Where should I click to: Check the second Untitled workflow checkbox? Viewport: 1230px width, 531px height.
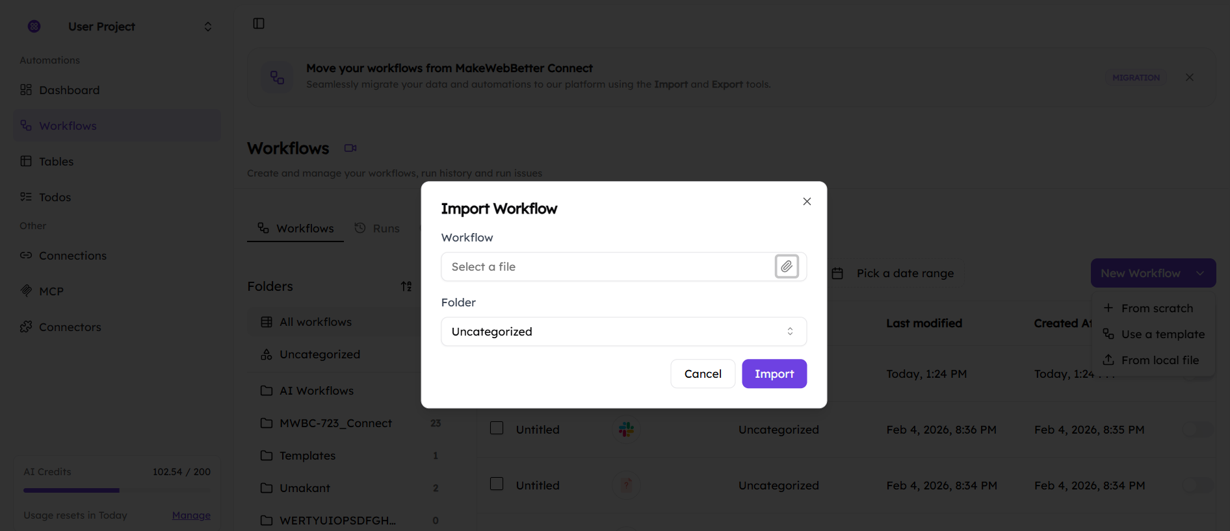[497, 484]
